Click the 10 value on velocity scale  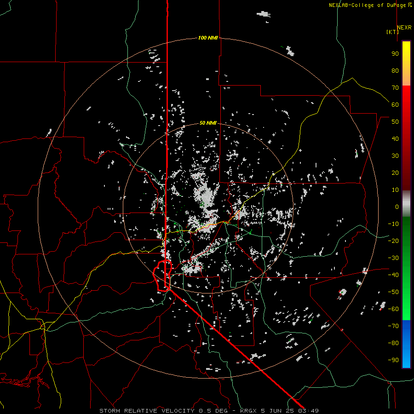pos(395,190)
